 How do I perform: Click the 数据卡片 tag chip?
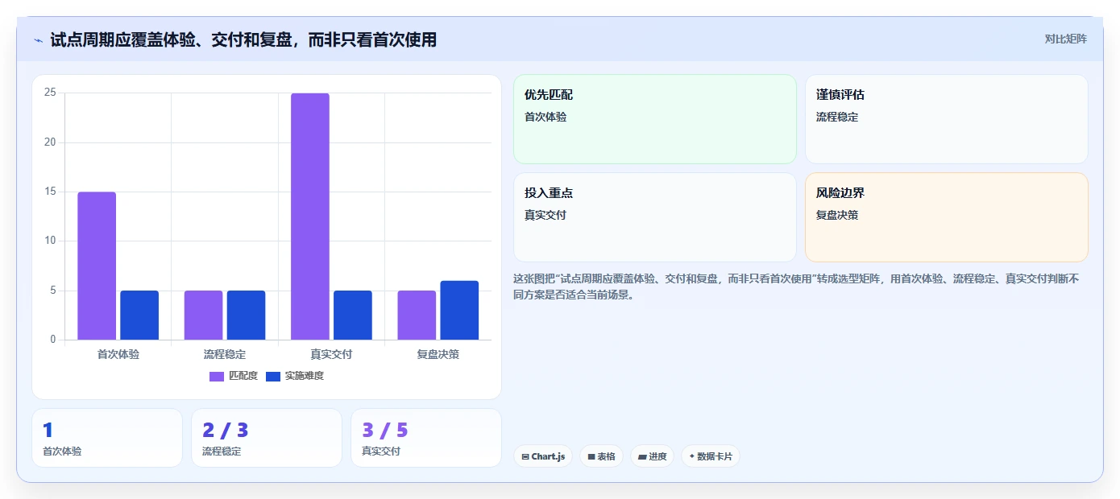coord(711,456)
